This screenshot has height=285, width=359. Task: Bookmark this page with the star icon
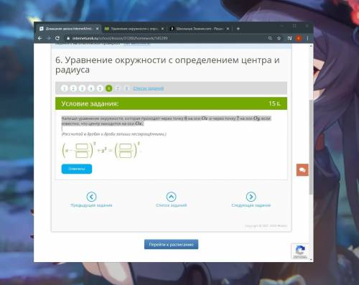279,38
